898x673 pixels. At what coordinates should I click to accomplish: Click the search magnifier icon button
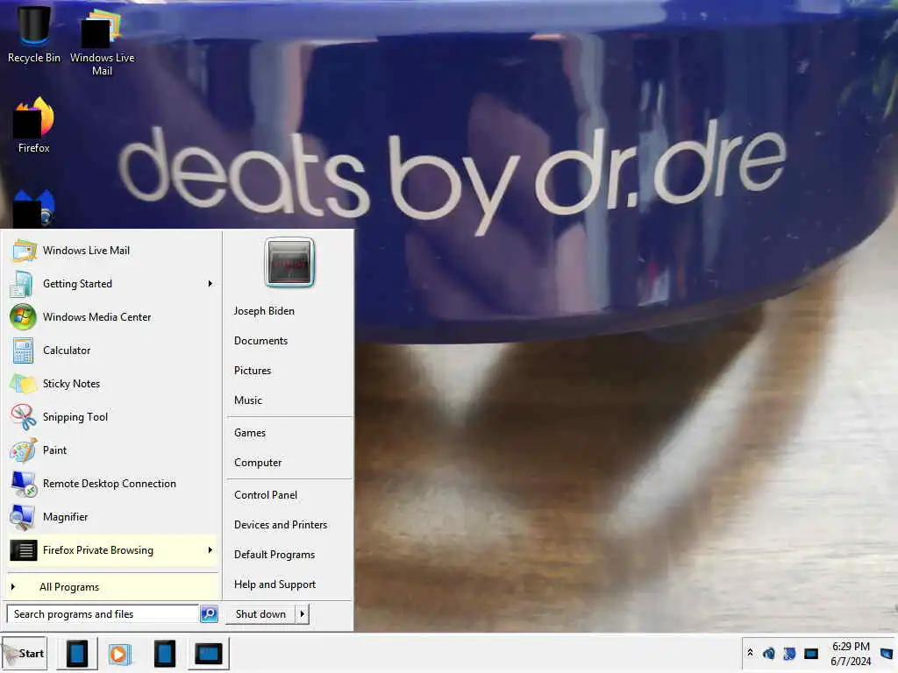coord(209,614)
